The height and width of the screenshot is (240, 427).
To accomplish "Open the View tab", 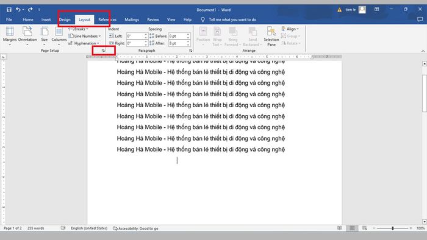I will (171, 19).
